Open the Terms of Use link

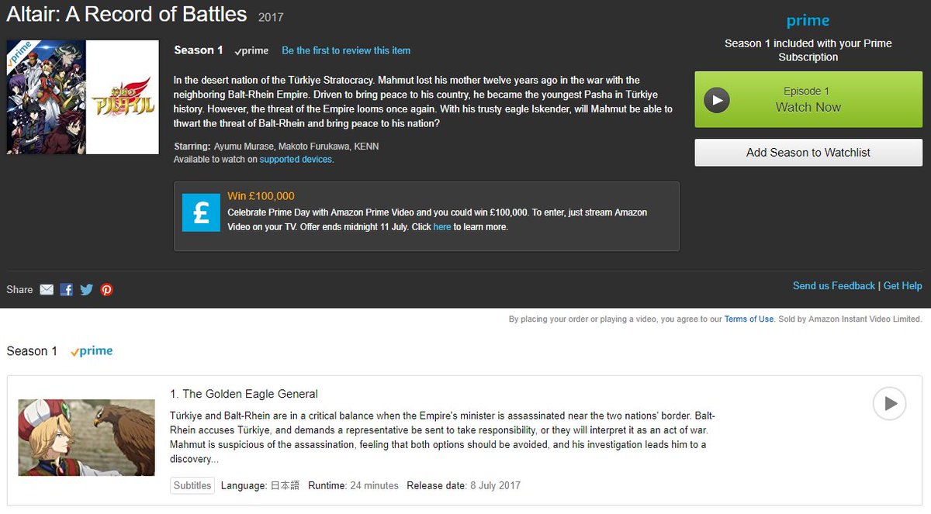click(x=749, y=319)
